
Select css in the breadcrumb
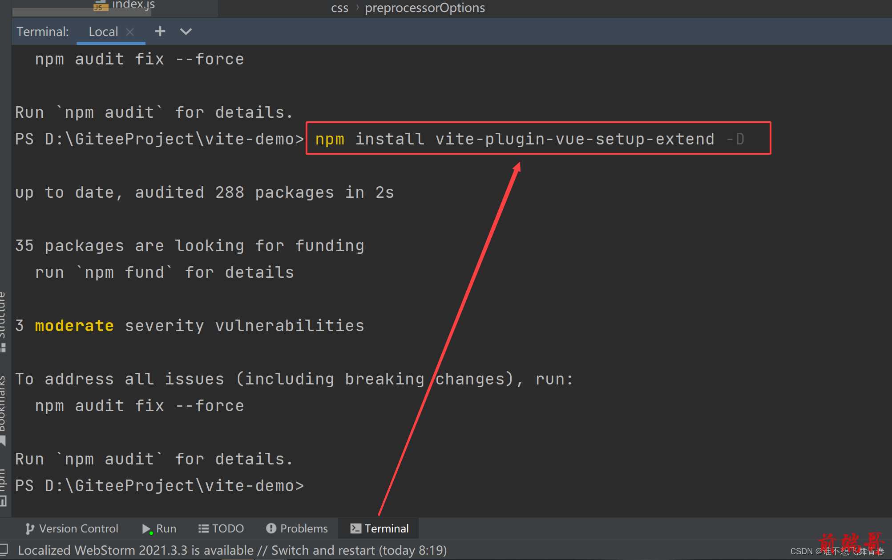pyautogui.click(x=339, y=8)
